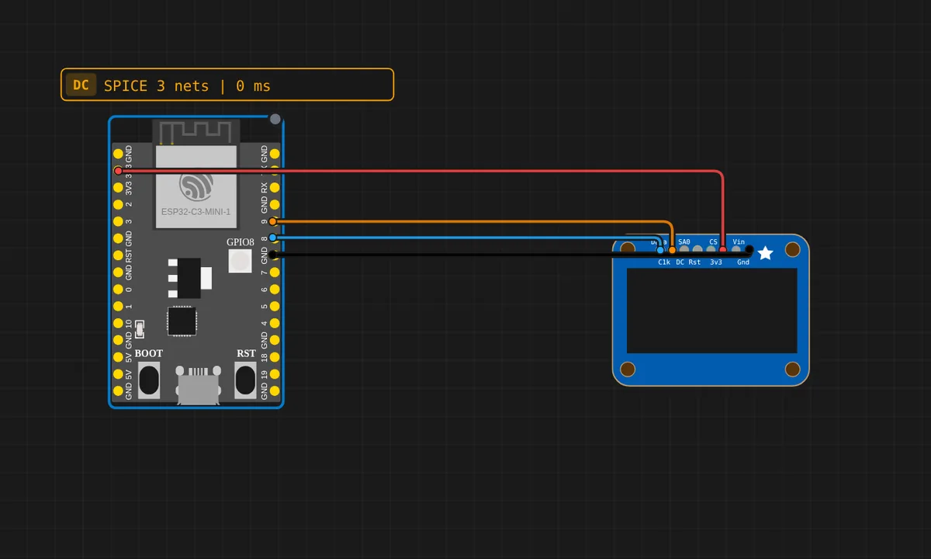The width and height of the screenshot is (931, 559).
Task: Click ESP32 pin 7 pad
Action: (x=275, y=272)
